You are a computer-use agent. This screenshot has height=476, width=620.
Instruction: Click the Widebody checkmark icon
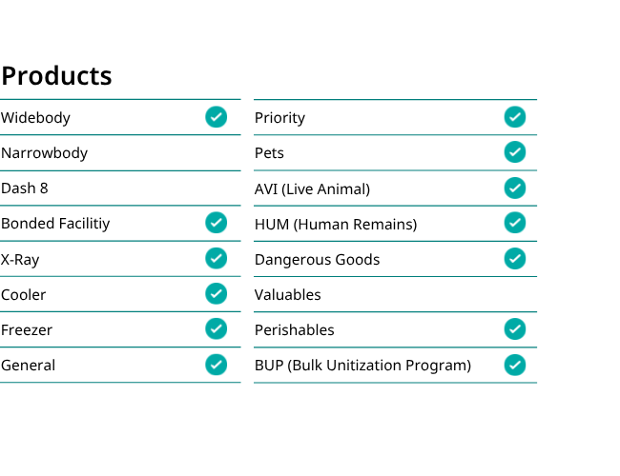click(x=216, y=117)
